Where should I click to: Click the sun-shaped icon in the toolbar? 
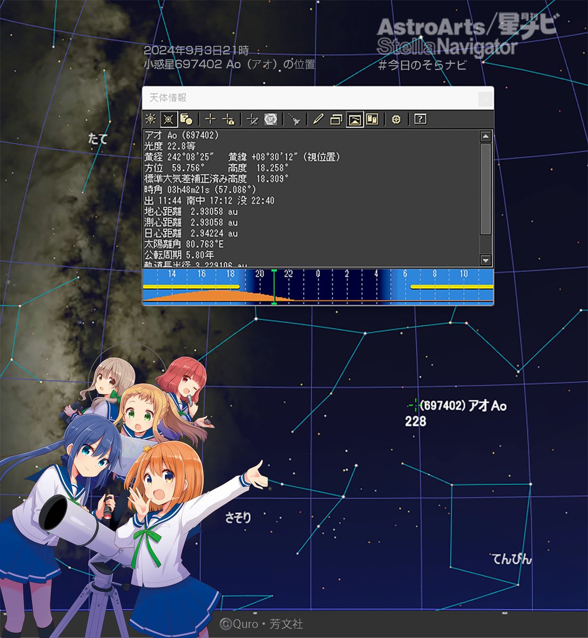coord(151,119)
